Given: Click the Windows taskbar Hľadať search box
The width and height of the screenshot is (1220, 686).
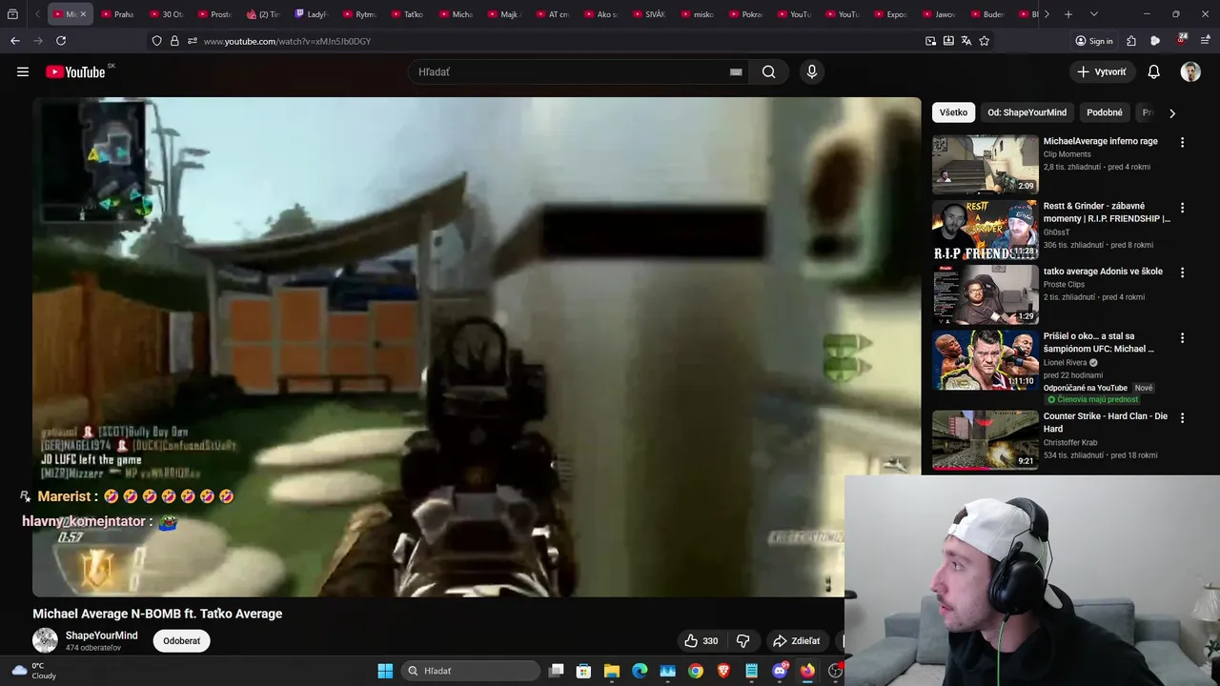Looking at the screenshot, I should (x=471, y=671).
